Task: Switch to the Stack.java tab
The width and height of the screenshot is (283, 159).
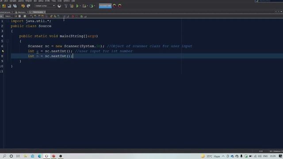Action: 21,12
